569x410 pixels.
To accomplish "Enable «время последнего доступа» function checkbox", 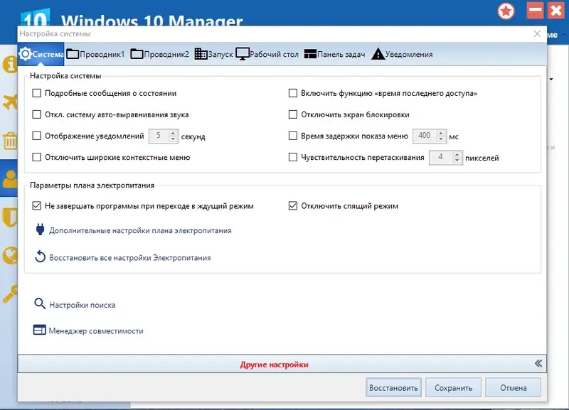I will pos(293,93).
